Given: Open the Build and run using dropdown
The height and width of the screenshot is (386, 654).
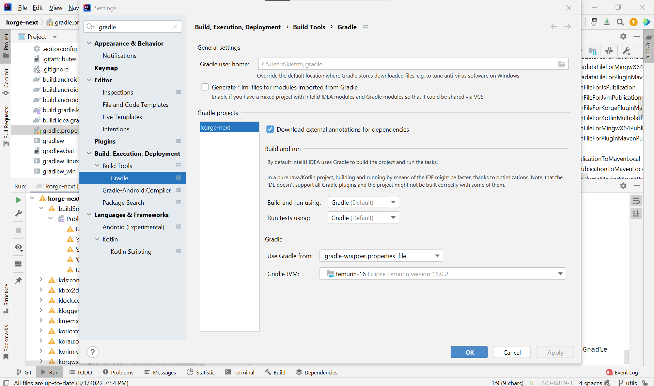Looking at the screenshot, I should click(363, 203).
